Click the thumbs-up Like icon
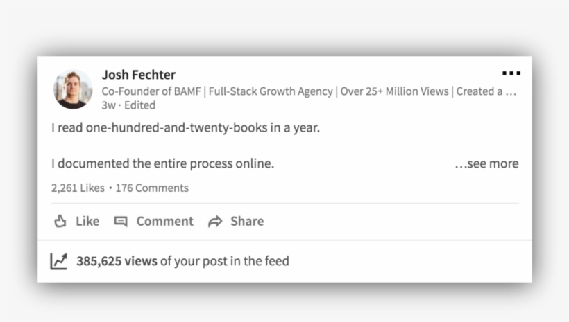The image size is (569, 322). coord(60,222)
